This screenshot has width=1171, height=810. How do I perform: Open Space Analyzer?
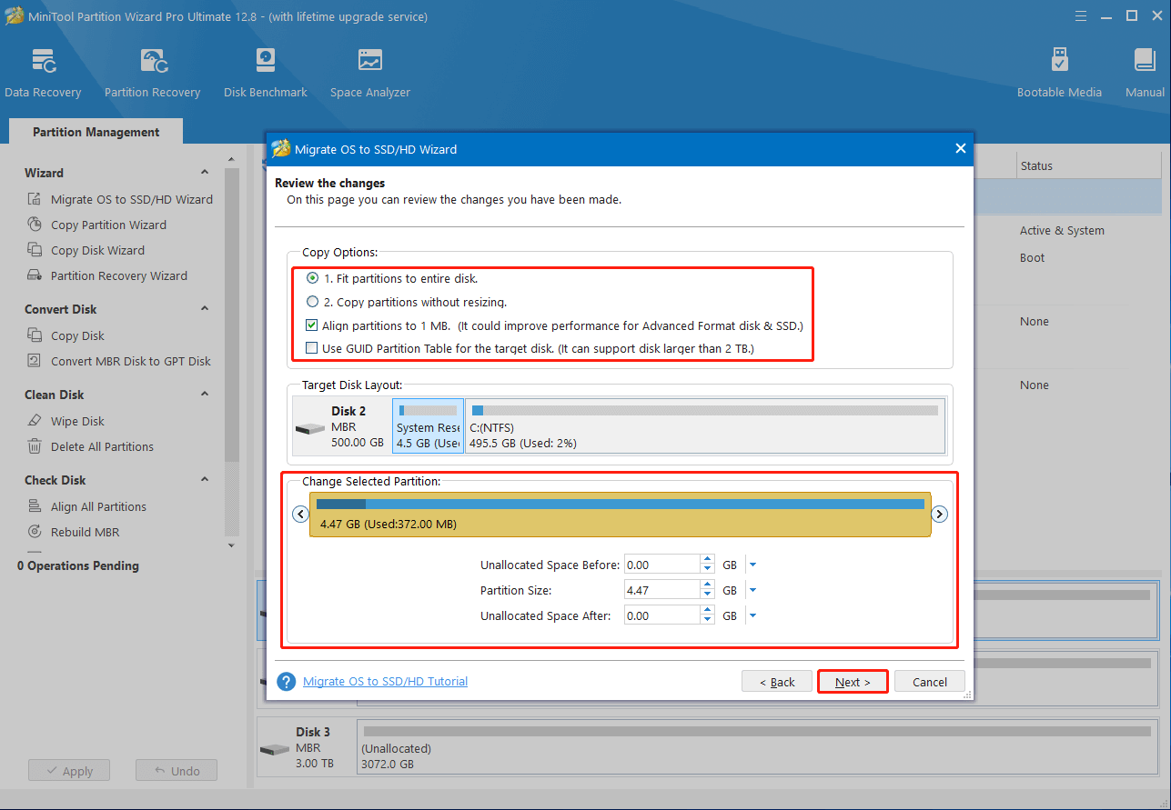coord(369,71)
